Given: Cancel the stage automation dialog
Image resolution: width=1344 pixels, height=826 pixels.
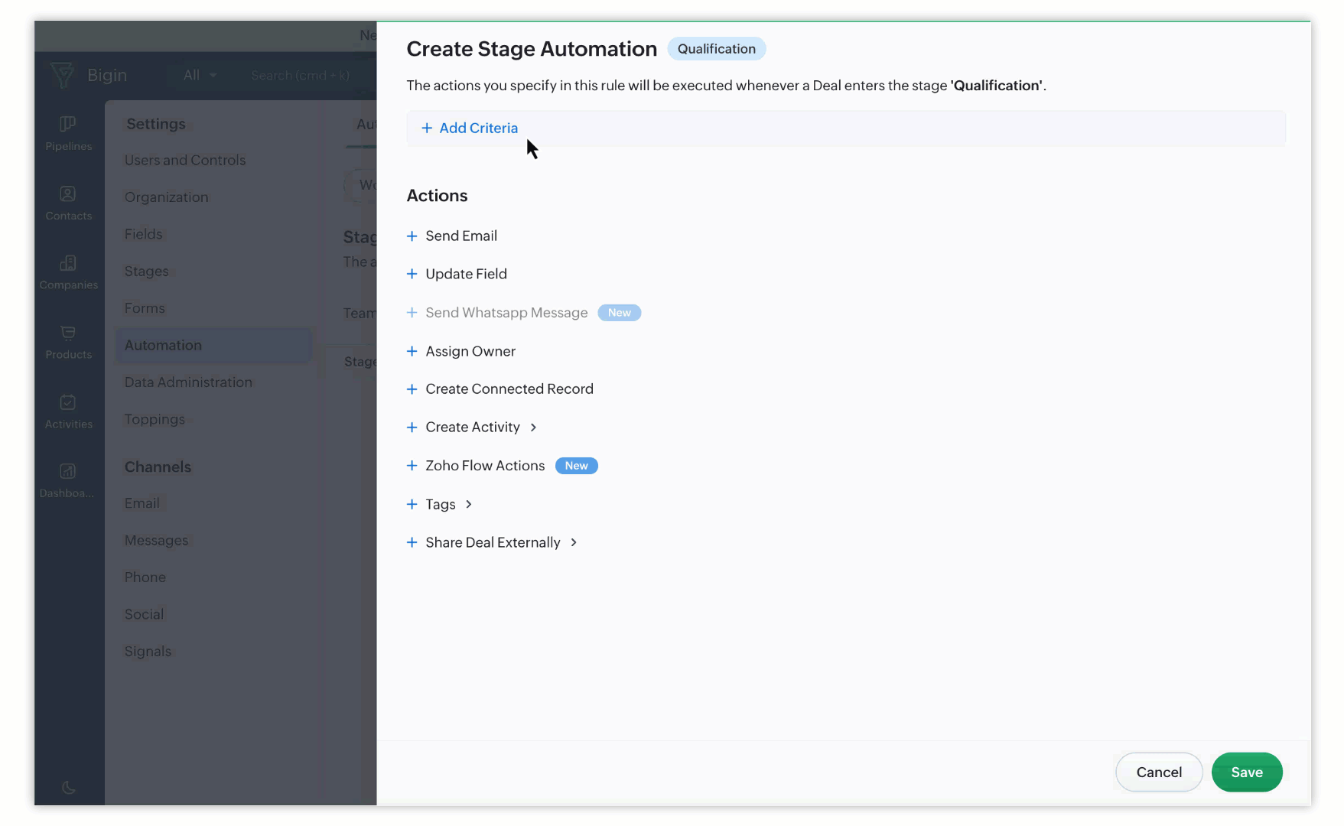Looking at the screenshot, I should click(x=1158, y=772).
